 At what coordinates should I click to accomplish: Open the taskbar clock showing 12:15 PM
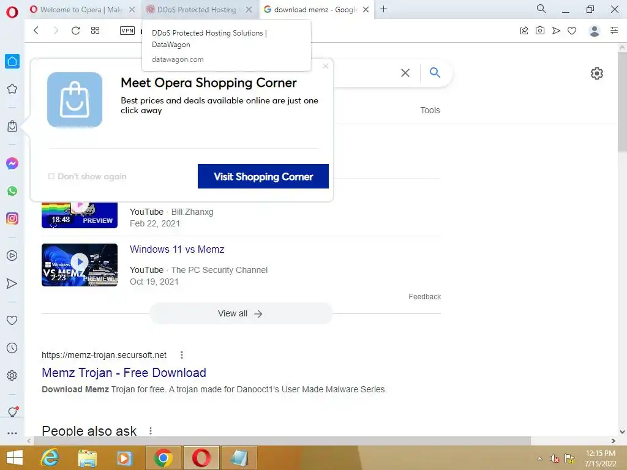click(600, 458)
